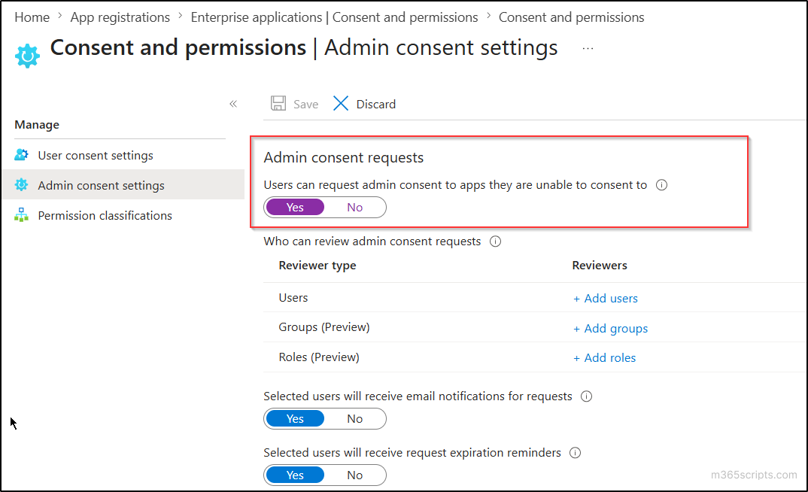Click info icon beside admin consent request text
The height and width of the screenshot is (492, 808).
pyautogui.click(x=661, y=185)
